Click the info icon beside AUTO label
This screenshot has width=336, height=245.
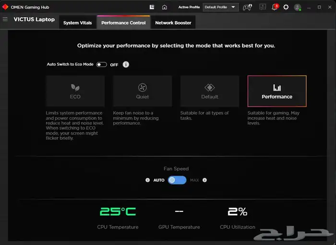[147, 180]
